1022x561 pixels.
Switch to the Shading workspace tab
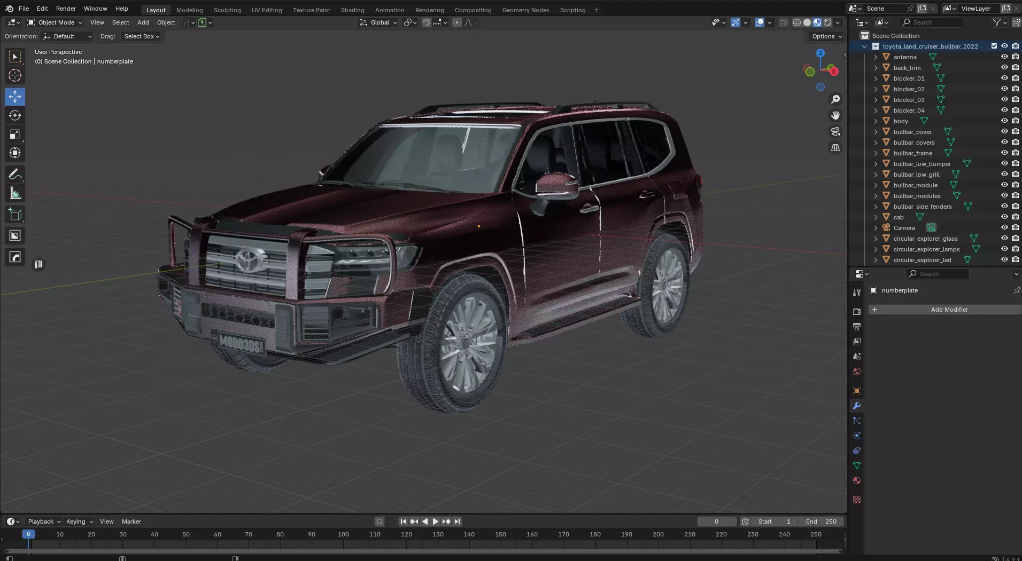(352, 10)
